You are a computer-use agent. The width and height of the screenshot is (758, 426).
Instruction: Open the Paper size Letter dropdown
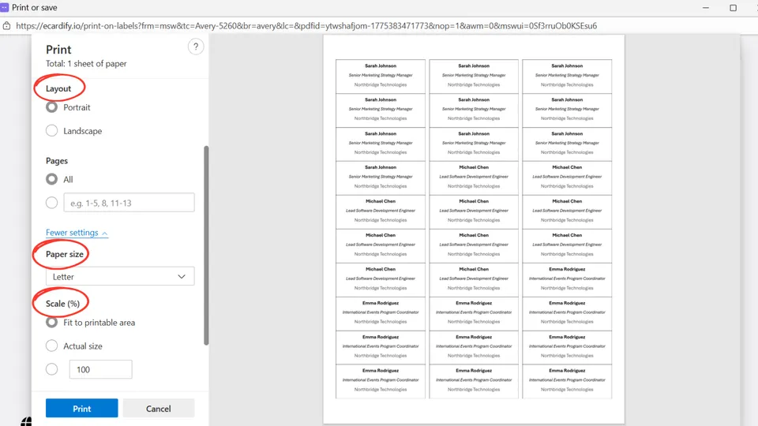pos(120,276)
